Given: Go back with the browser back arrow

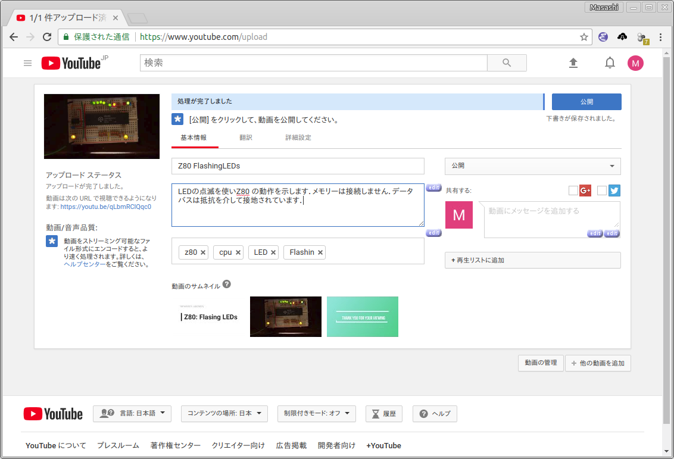Looking at the screenshot, I should pyautogui.click(x=14, y=37).
